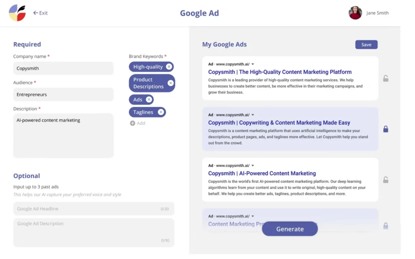
Task: Click the description of the AI-Powered Content Marketing ad
Action: pos(287,188)
